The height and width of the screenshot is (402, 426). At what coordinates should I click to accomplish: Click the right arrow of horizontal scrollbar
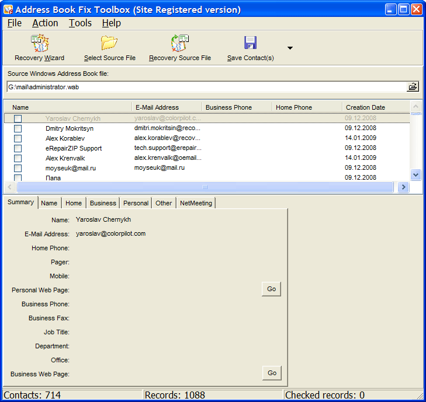click(403, 187)
